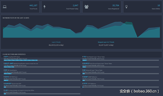Image resolution: width=163 pixels, height=96 pixels.
Task: Click the TFTP usage progress bar
Action: tap(120, 87)
